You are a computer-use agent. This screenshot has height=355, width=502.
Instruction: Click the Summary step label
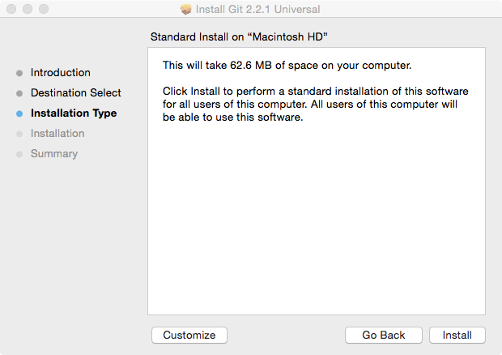[54, 154]
